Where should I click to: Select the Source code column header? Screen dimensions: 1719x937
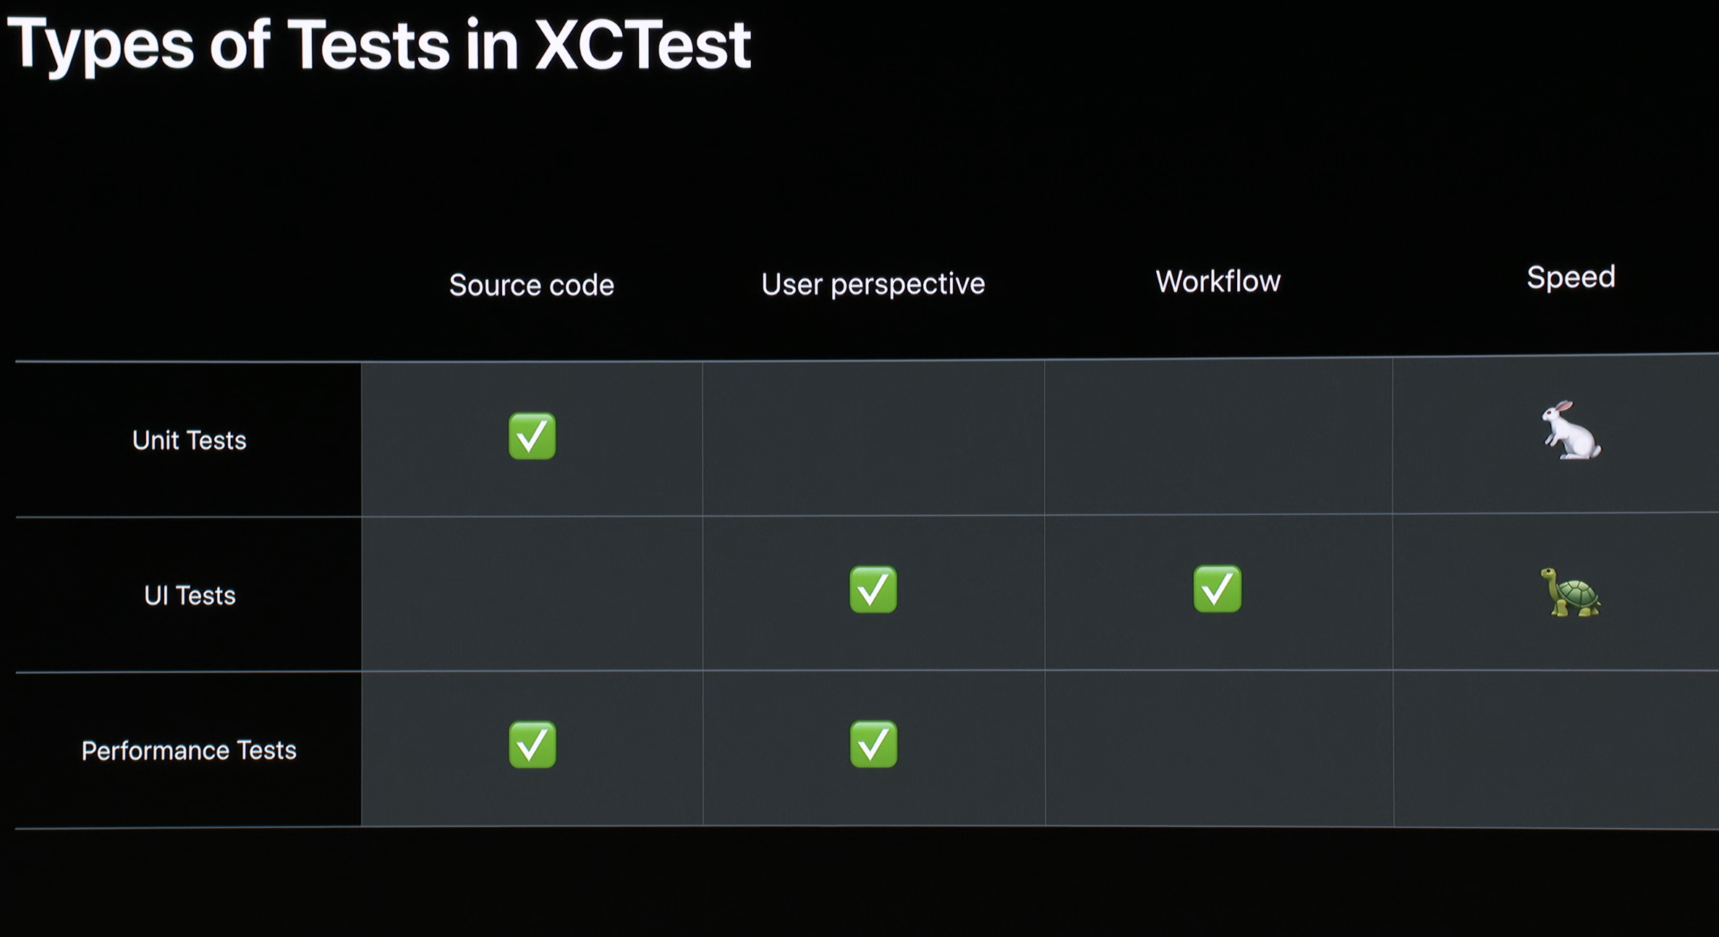coord(532,285)
